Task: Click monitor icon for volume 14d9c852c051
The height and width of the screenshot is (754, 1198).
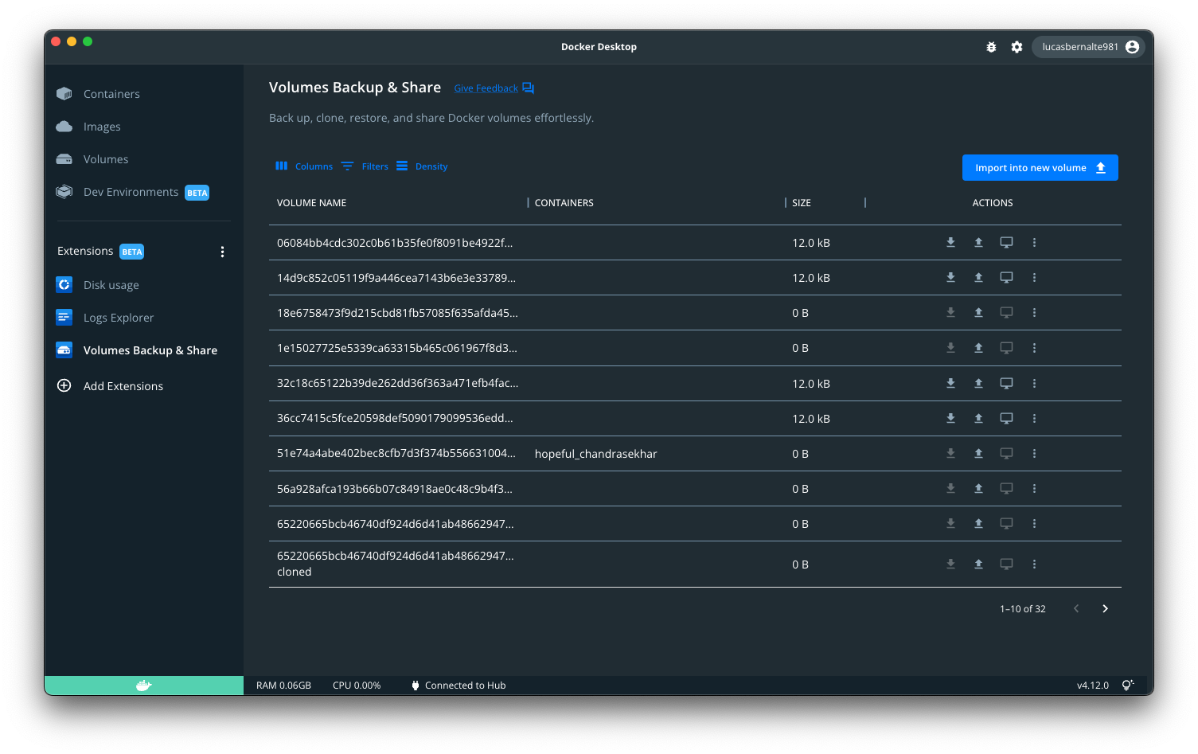Action: tap(1006, 278)
